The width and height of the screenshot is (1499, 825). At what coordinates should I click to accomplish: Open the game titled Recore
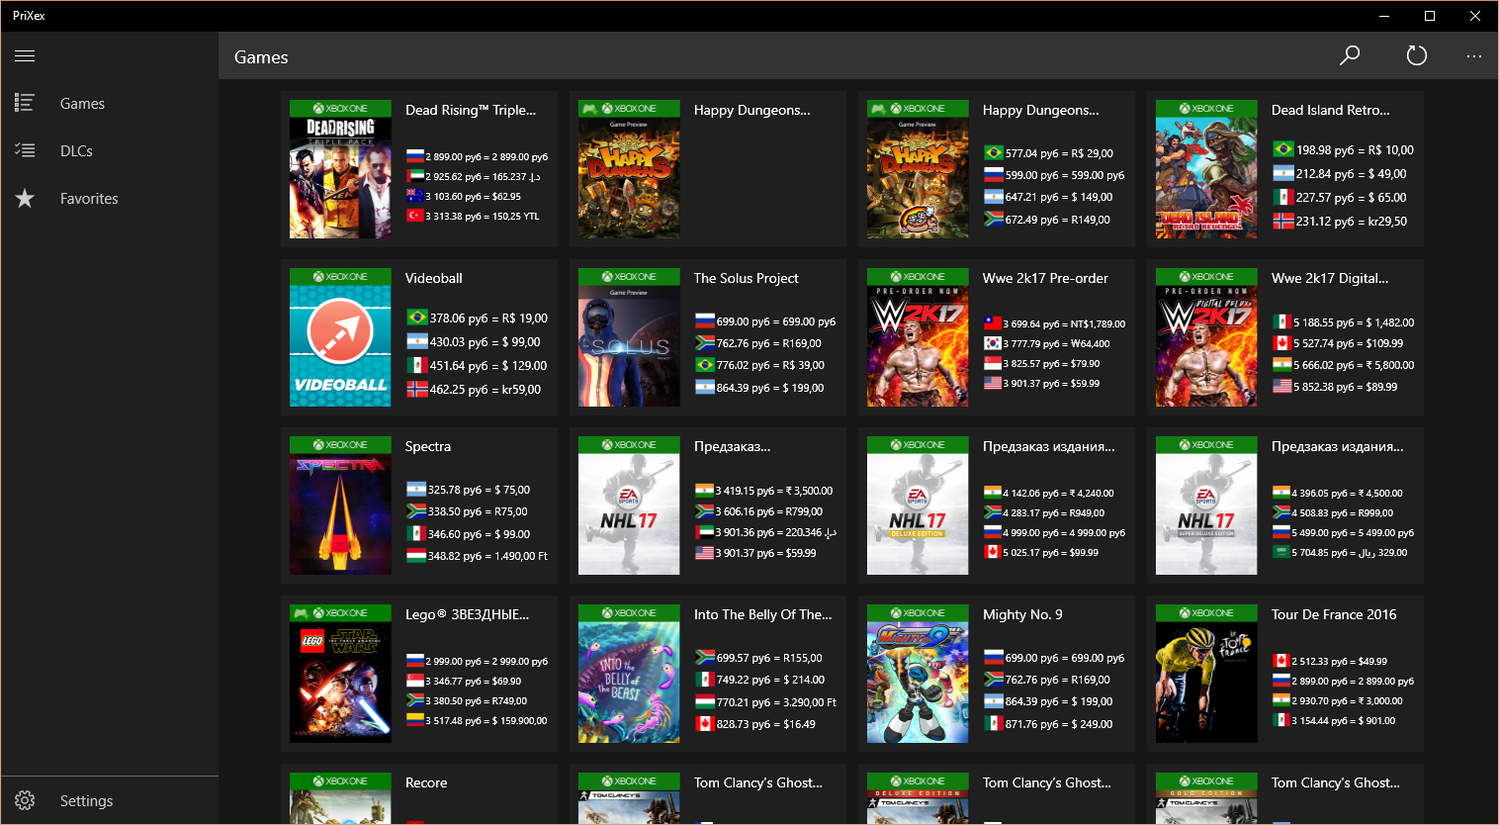point(425,782)
